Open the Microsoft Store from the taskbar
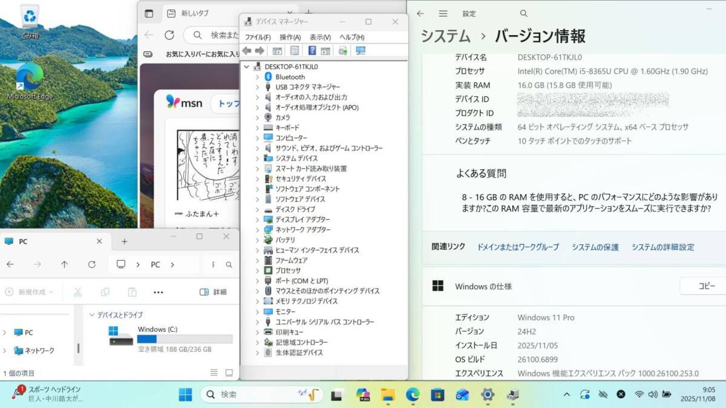726x408 pixels. tap(437, 395)
